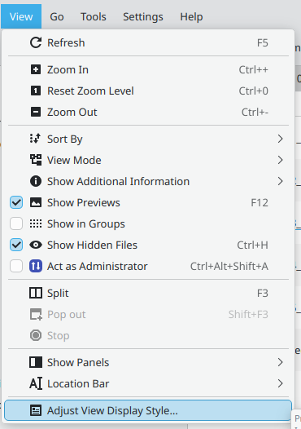Screen dimensions: 301x429
Task: Click the Reset Zoom Level icon
Action: coord(36,91)
